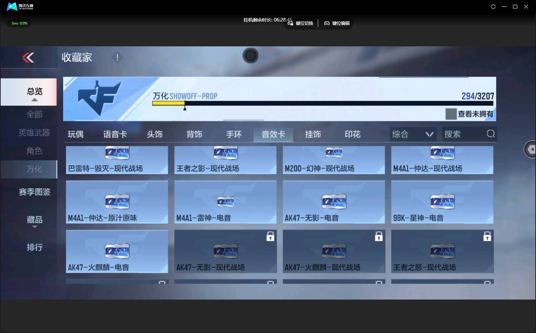Click the refresh icon in title bar
The height and width of the screenshot is (333, 536).
tap(493, 7)
